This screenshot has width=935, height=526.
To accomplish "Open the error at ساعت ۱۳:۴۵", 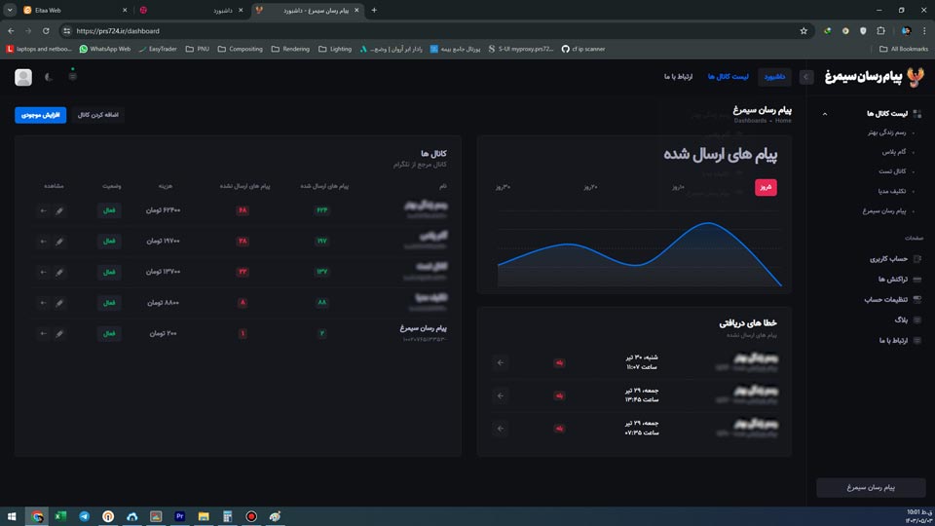I will click(x=501, y=395).
